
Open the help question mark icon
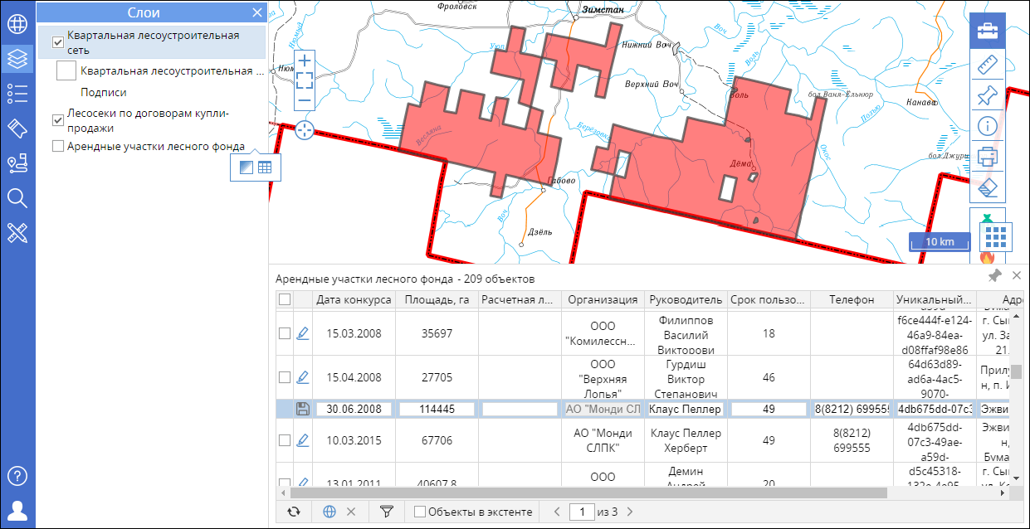[x=17, y=476]
